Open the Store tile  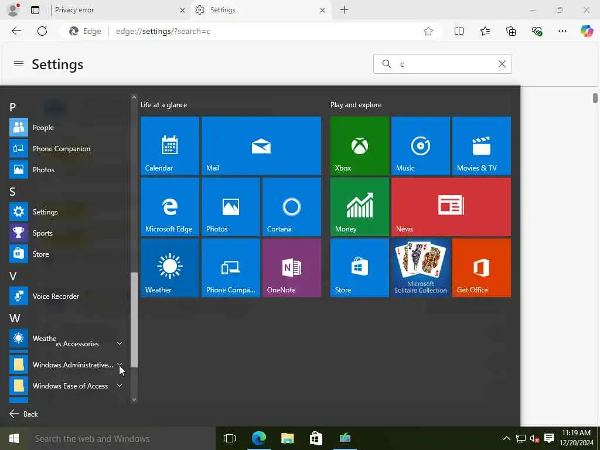[360, 268]
